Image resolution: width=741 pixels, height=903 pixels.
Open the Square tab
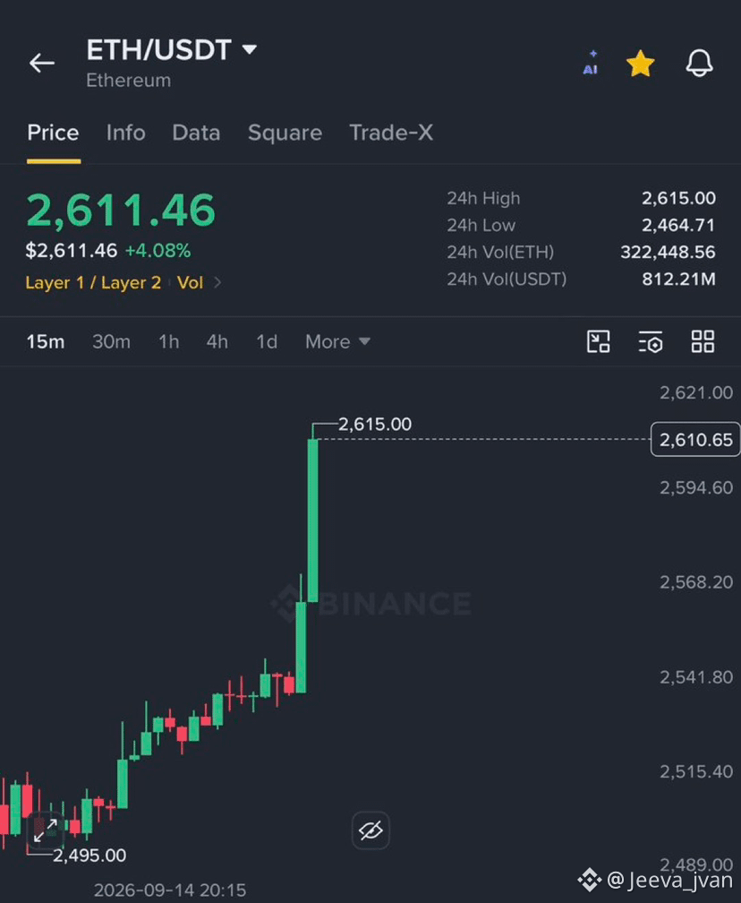(x=285, y=133)
